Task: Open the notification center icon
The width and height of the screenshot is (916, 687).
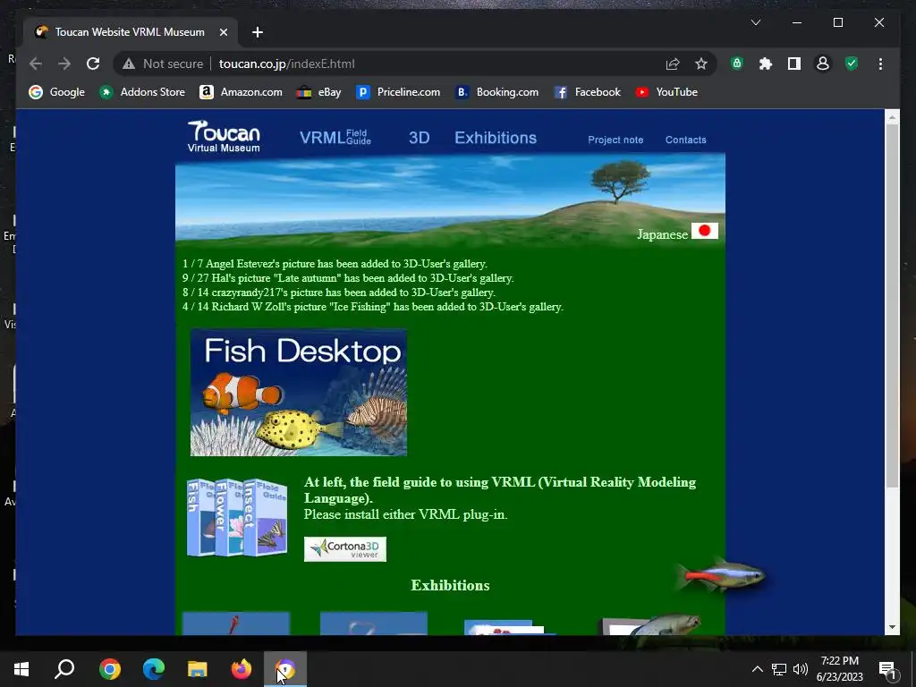Action: click(x=887, y=669)
